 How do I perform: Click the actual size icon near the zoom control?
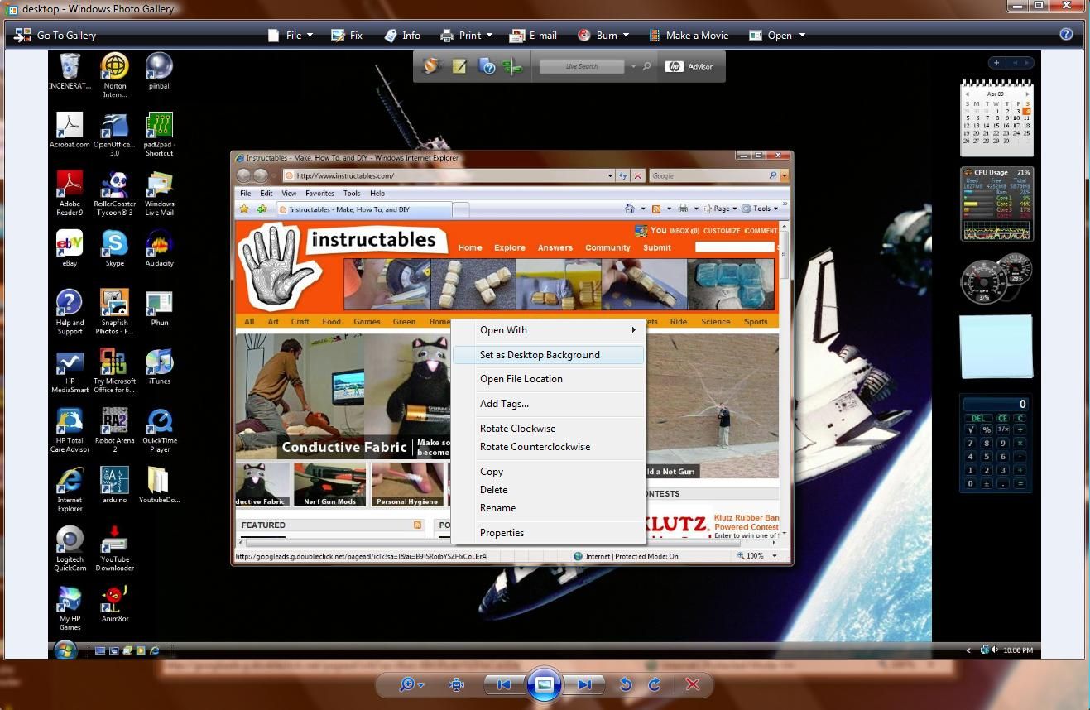tap(455, 684)
